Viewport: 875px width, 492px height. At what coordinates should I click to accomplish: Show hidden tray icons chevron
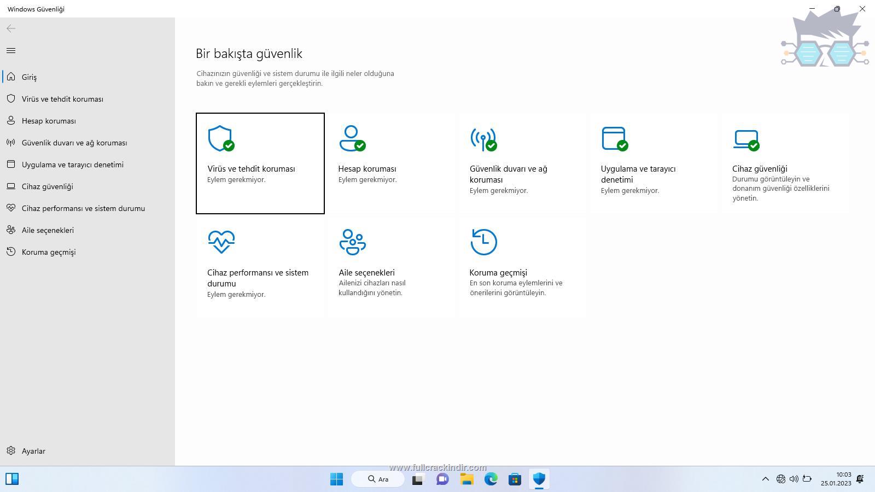[765, 479]
